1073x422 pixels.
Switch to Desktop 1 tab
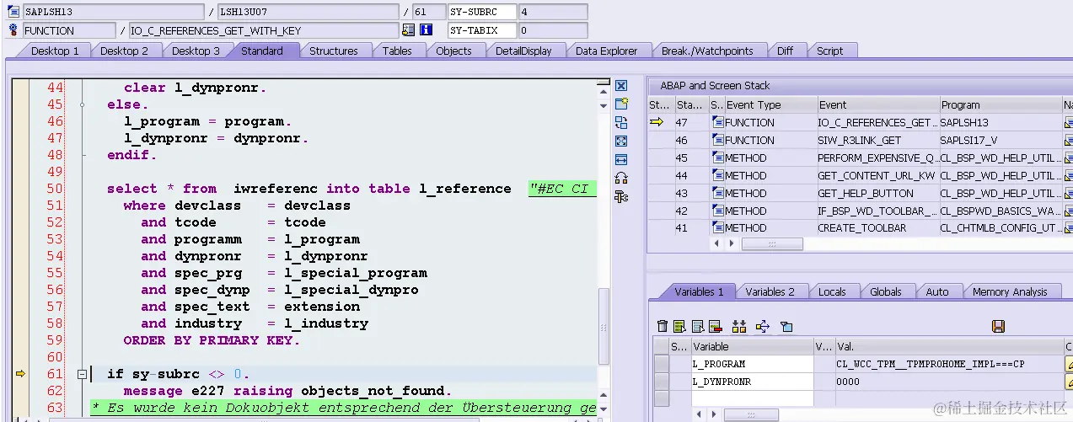coord(55,51)
